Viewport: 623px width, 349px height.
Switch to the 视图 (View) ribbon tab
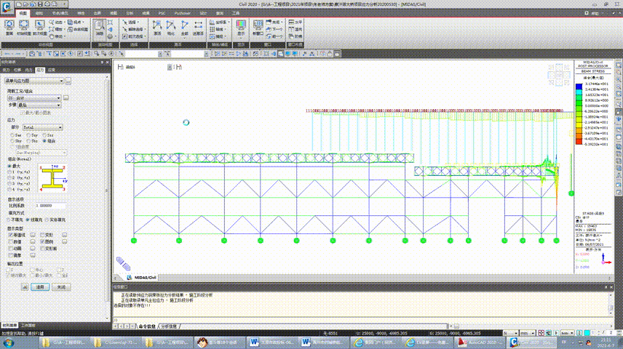point(23,13)
